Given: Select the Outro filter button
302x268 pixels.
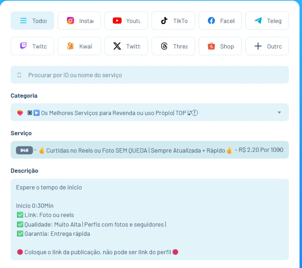Looking at the screenshot, I should coord(267,46).
